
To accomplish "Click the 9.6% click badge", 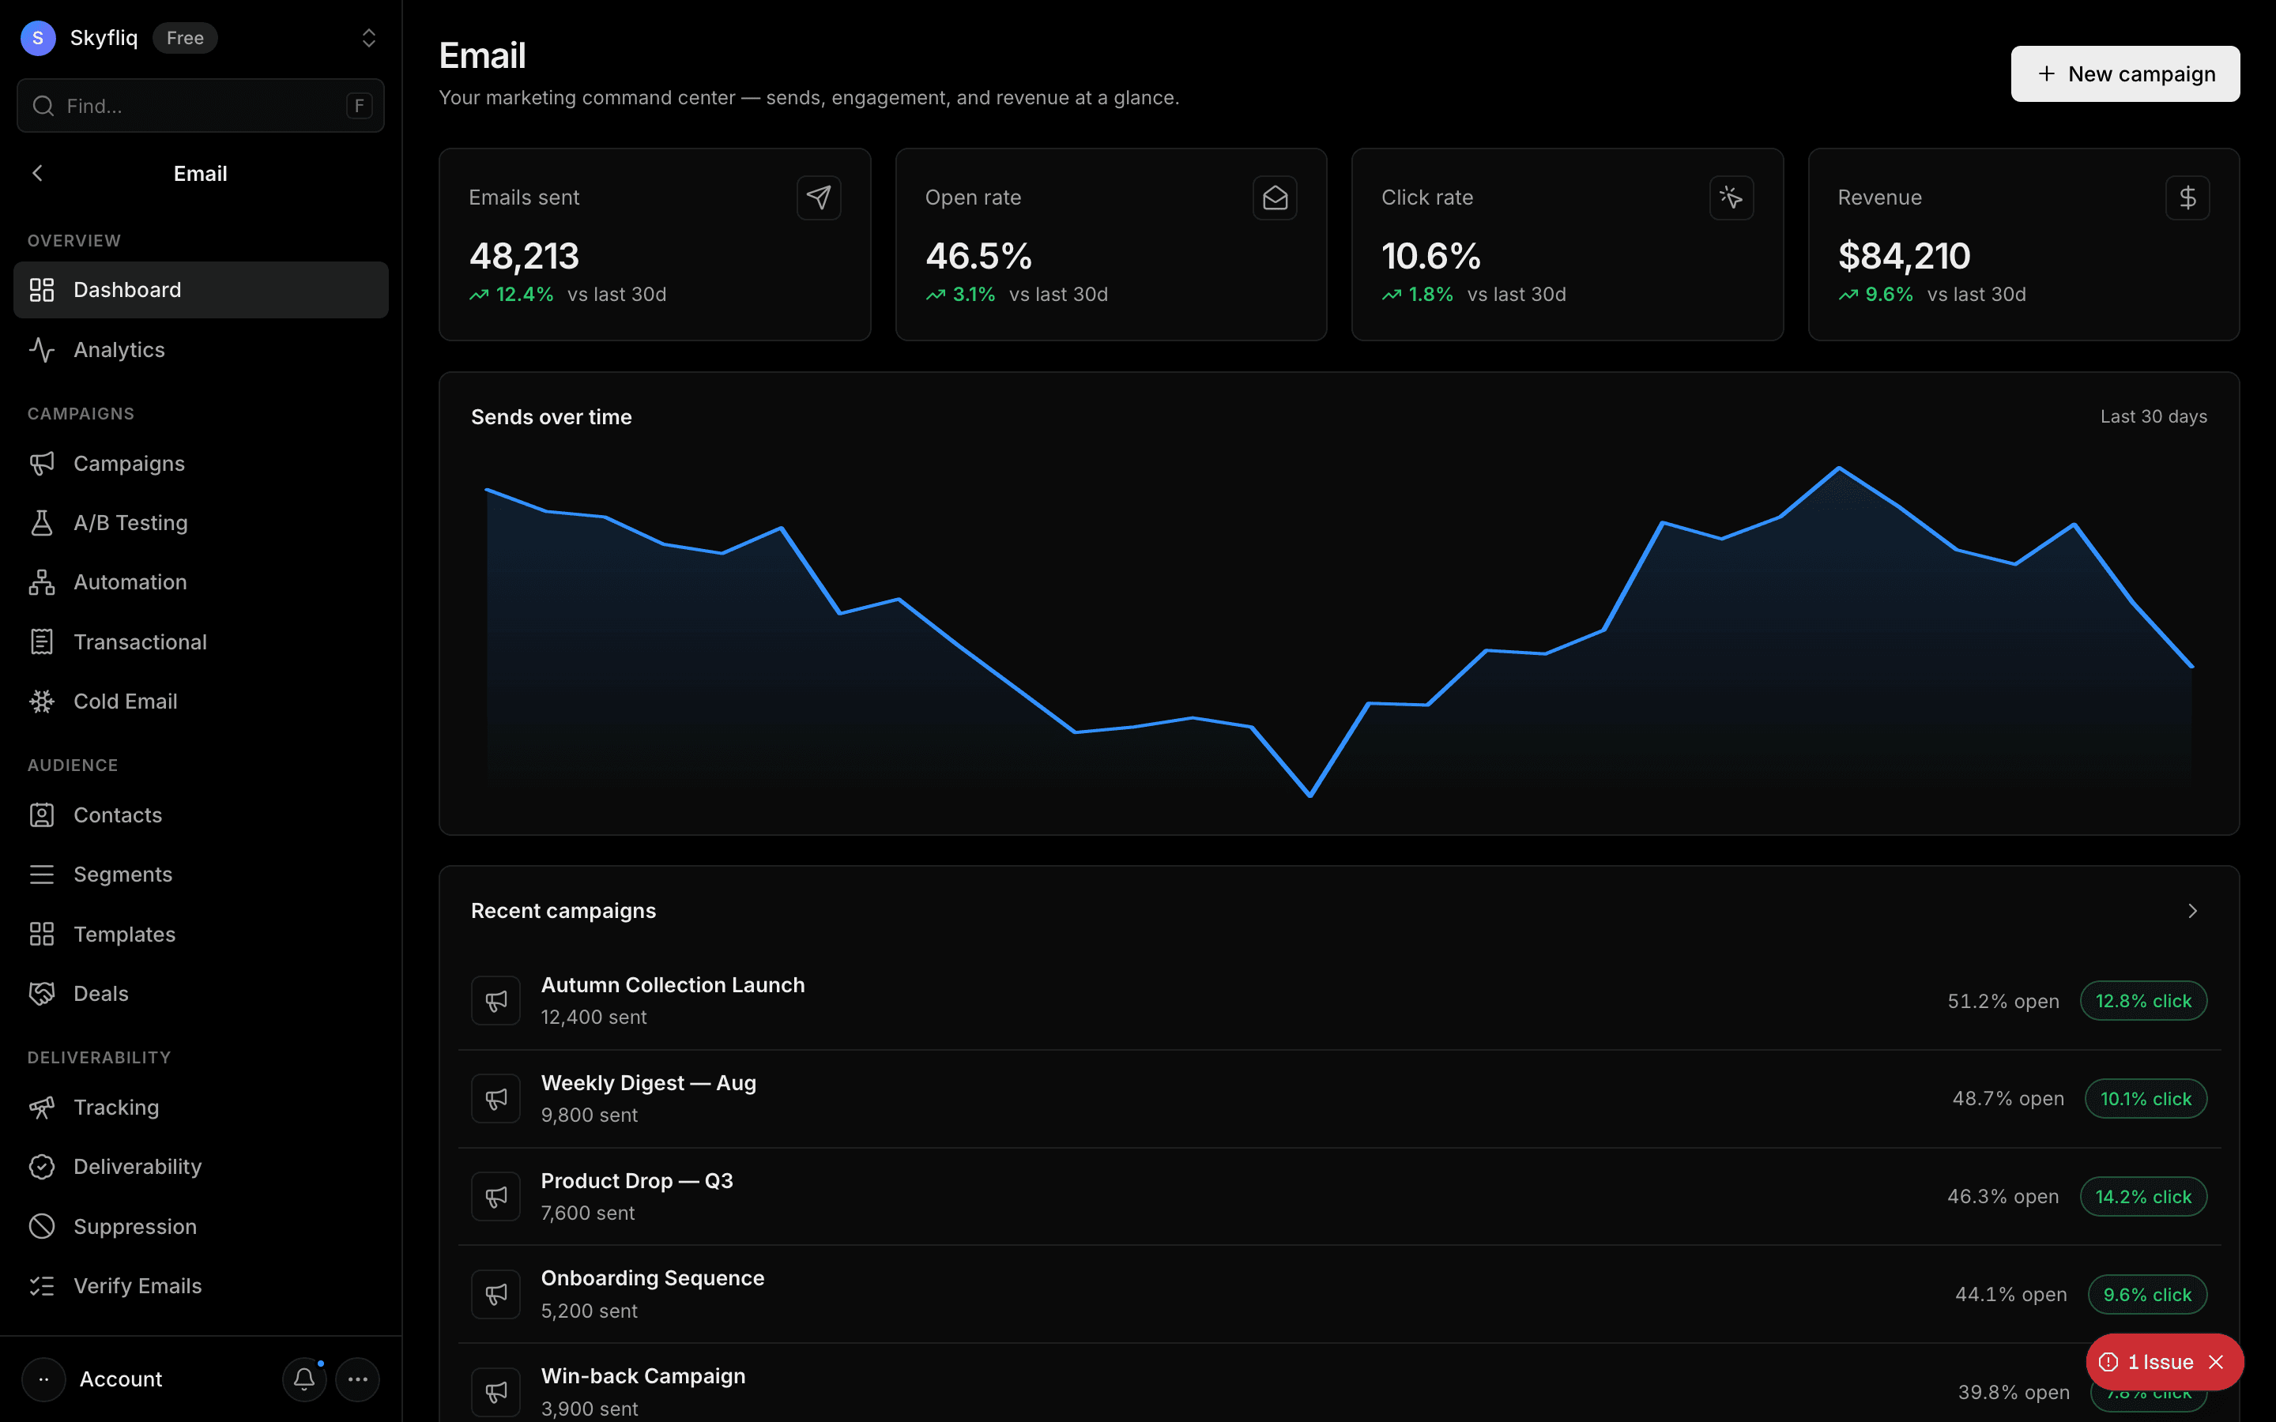I will click(x=2147, y=1294).
